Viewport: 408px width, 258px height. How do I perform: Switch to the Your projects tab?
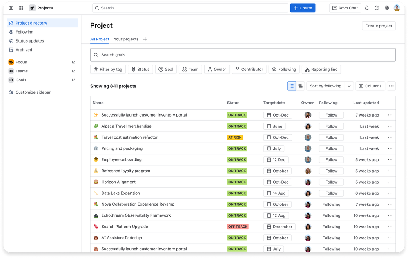click(x=126, y=39)
